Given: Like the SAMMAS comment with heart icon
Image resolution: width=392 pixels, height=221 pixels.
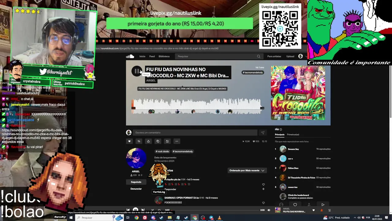Looking at the screenshot, I should click(x=263, y=203).
